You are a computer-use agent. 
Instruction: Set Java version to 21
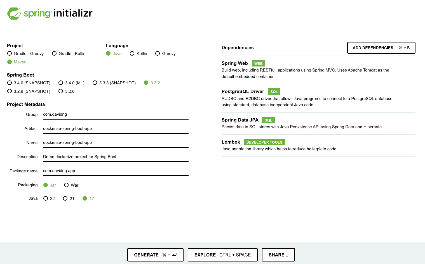(x=65, y=199)
